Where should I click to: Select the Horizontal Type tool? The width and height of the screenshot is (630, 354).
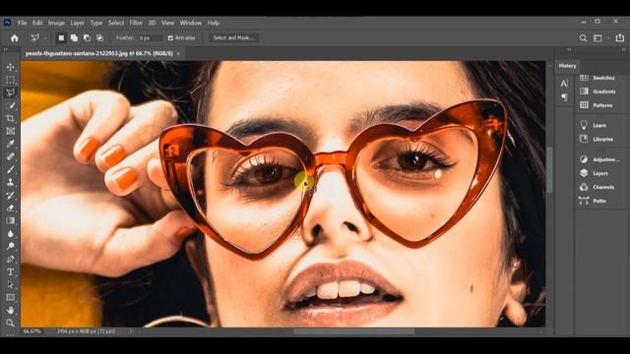[x=11, y=271]
